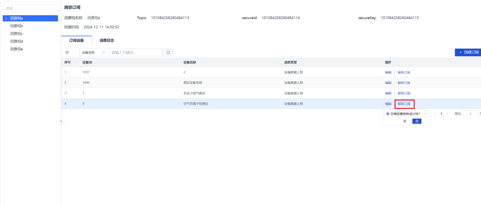Select 消费组b in the sidebar
Screen dimensions: 481x204
click(x=16, y=26)
